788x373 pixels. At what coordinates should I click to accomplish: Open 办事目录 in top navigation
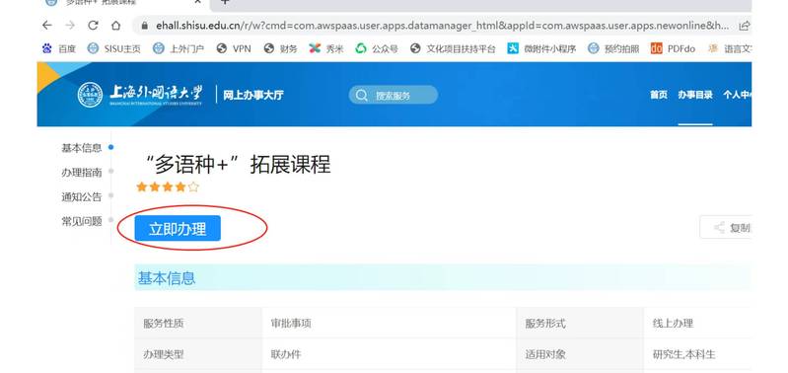695,95
